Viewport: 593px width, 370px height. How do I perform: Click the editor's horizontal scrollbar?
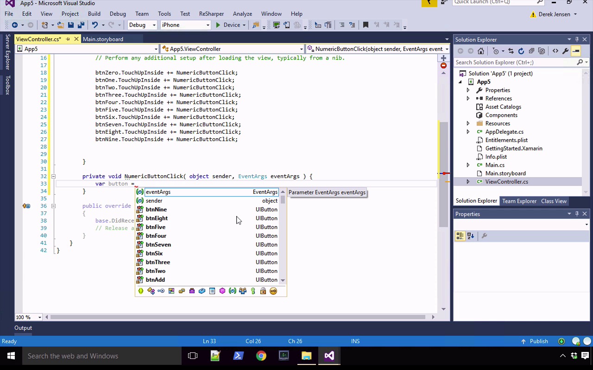tap(236, 317)
